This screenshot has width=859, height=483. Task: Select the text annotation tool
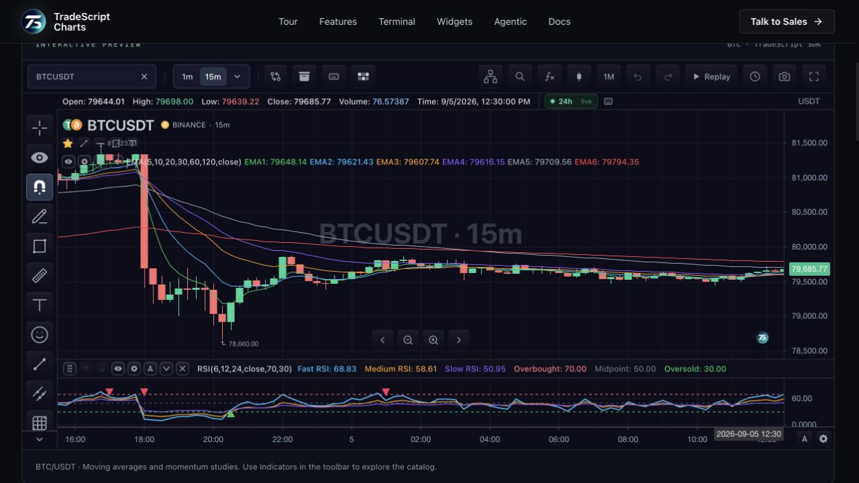pos(40,305)
